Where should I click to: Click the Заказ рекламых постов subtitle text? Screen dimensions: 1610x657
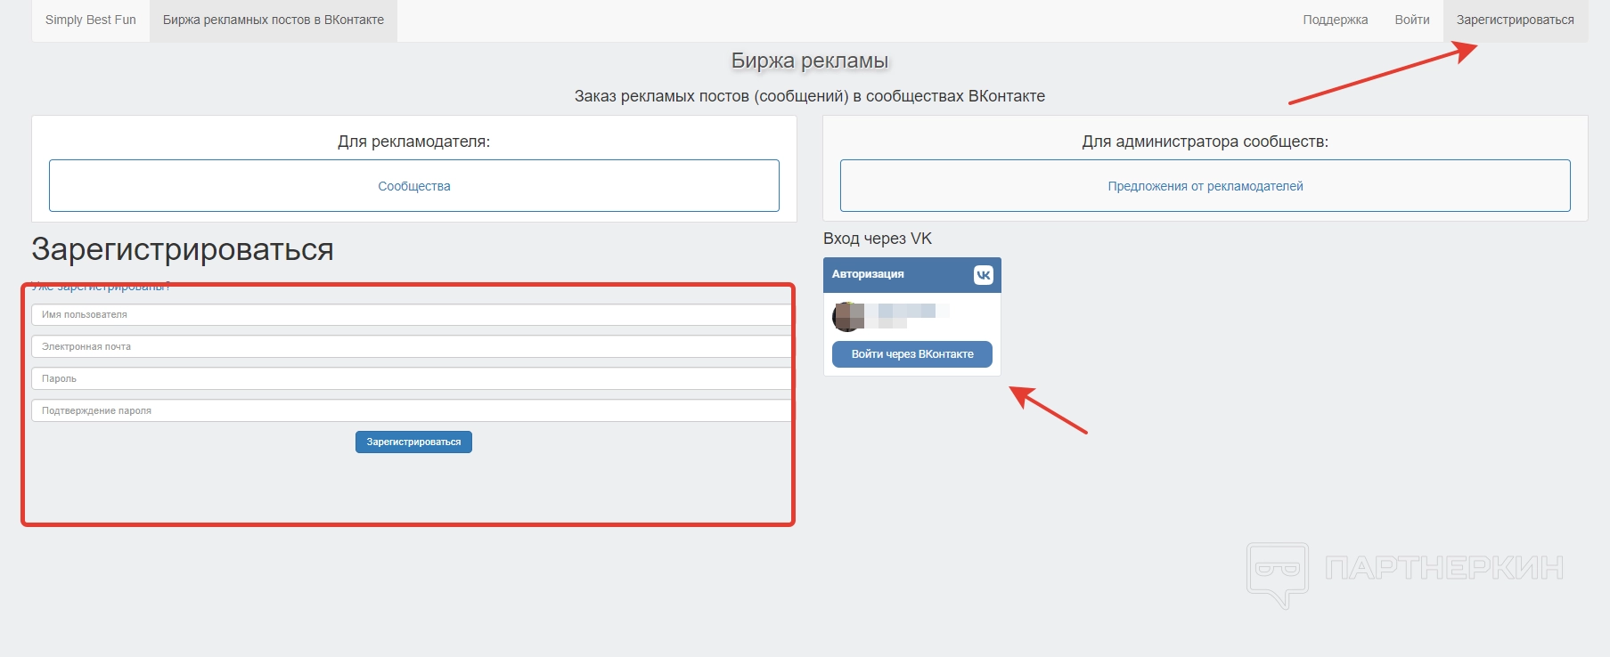pyautogui.click(x=810, y=96)
